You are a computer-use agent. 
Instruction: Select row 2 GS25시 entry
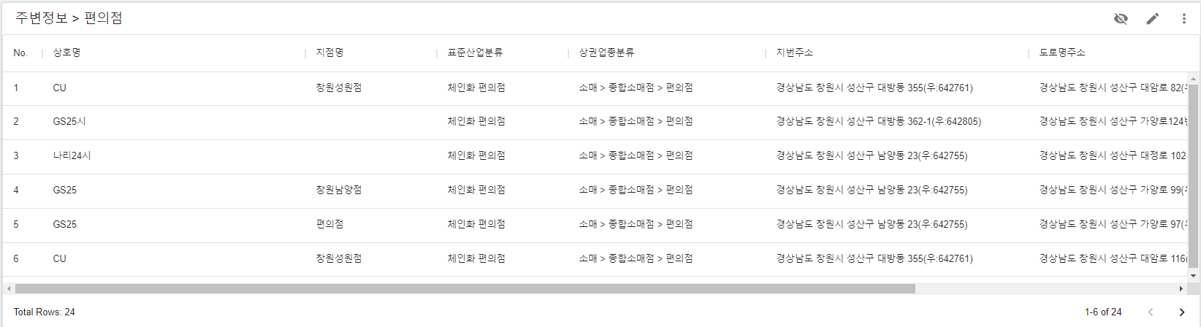pos(595,122)
